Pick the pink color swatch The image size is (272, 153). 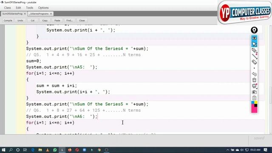coord(254,110)
